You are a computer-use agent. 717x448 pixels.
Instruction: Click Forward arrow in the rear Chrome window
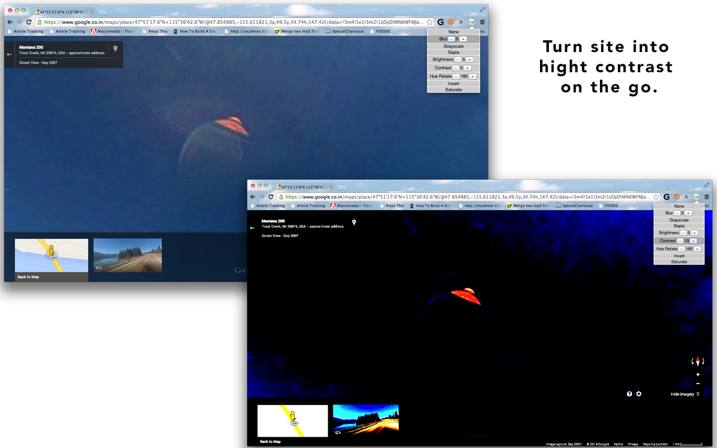[19, 22]
